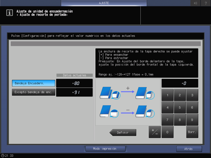Screen dimensions: 211x158
Task: Click the +91 current data value
Action: [x=74, y=92]
